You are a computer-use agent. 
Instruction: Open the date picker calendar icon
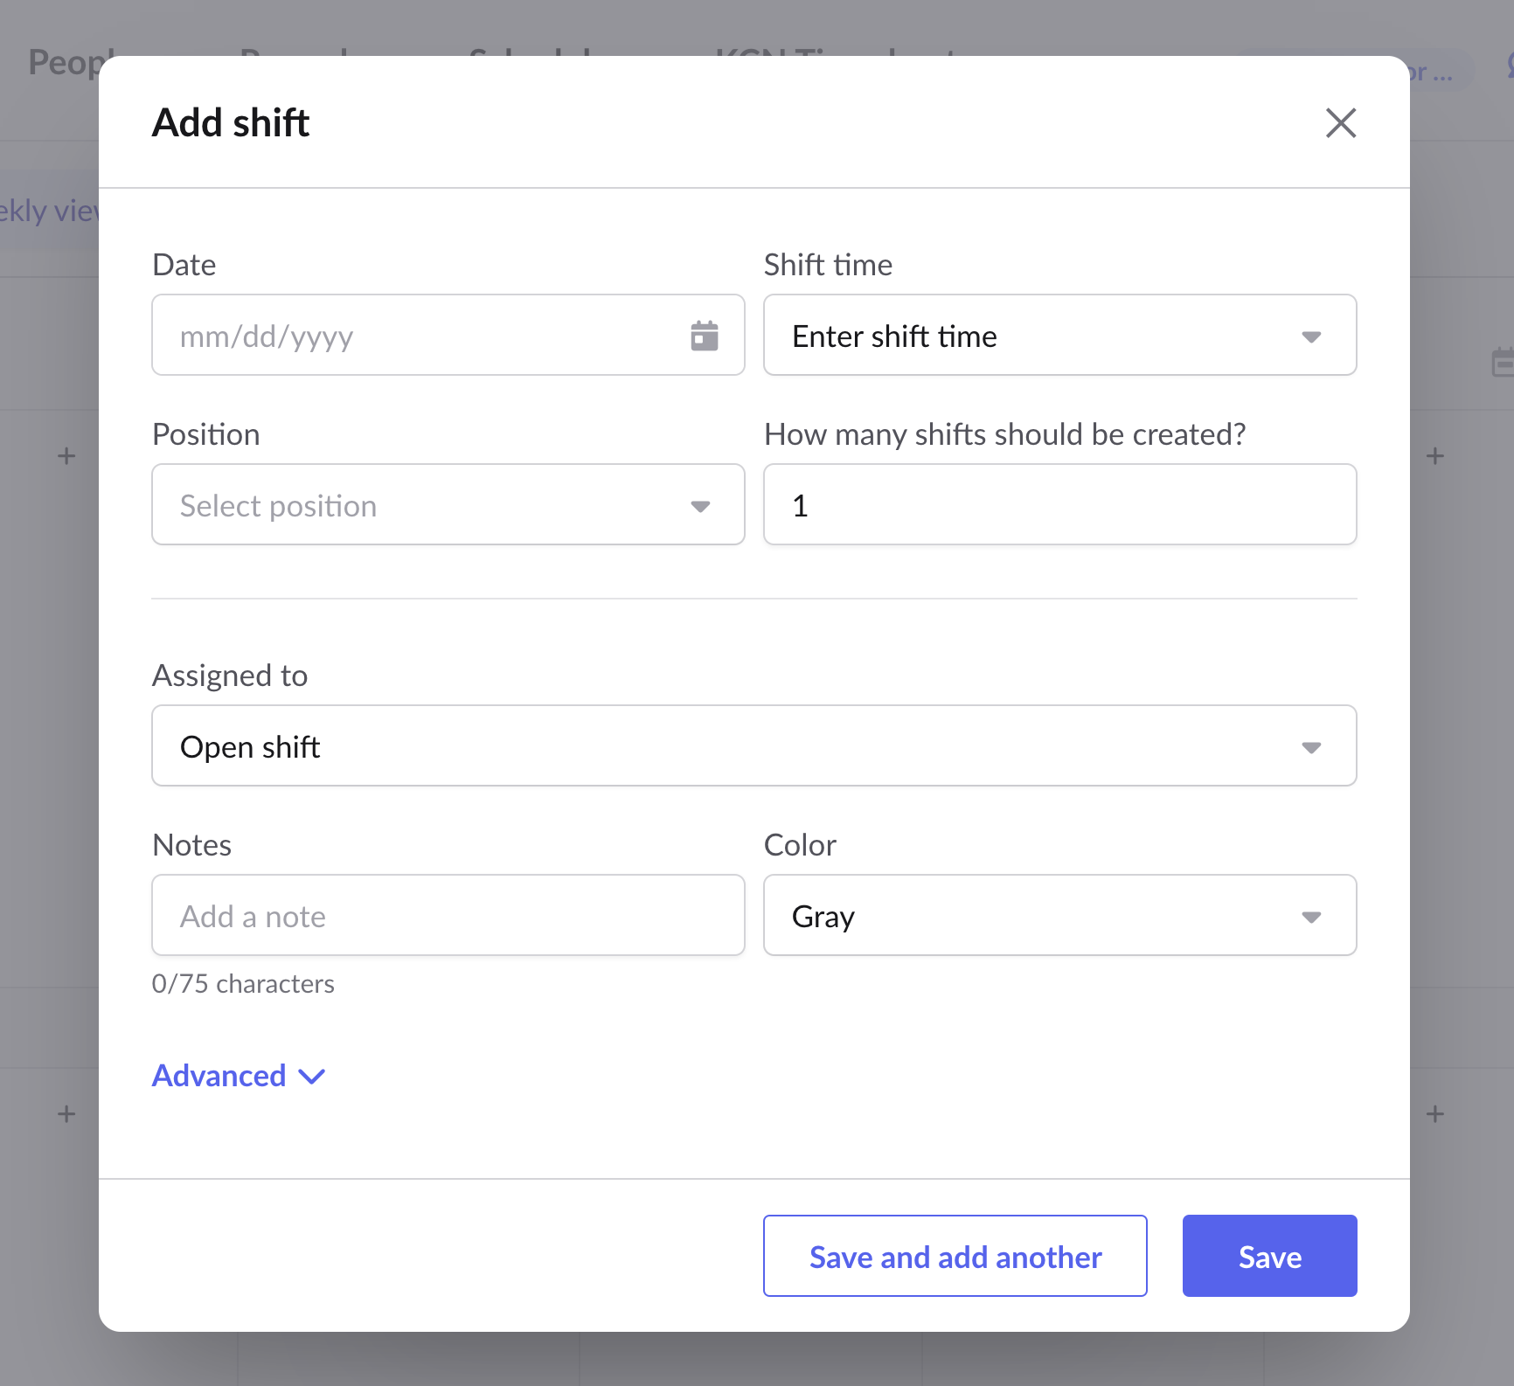point(705,335)
